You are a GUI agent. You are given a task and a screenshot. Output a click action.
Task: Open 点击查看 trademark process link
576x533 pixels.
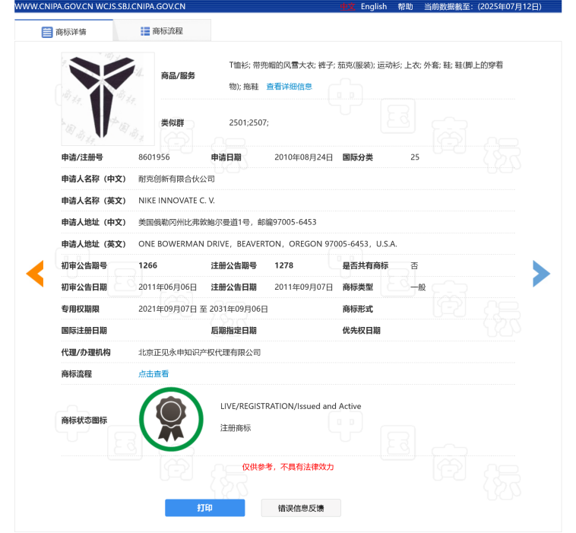click(x=153, y=374)
